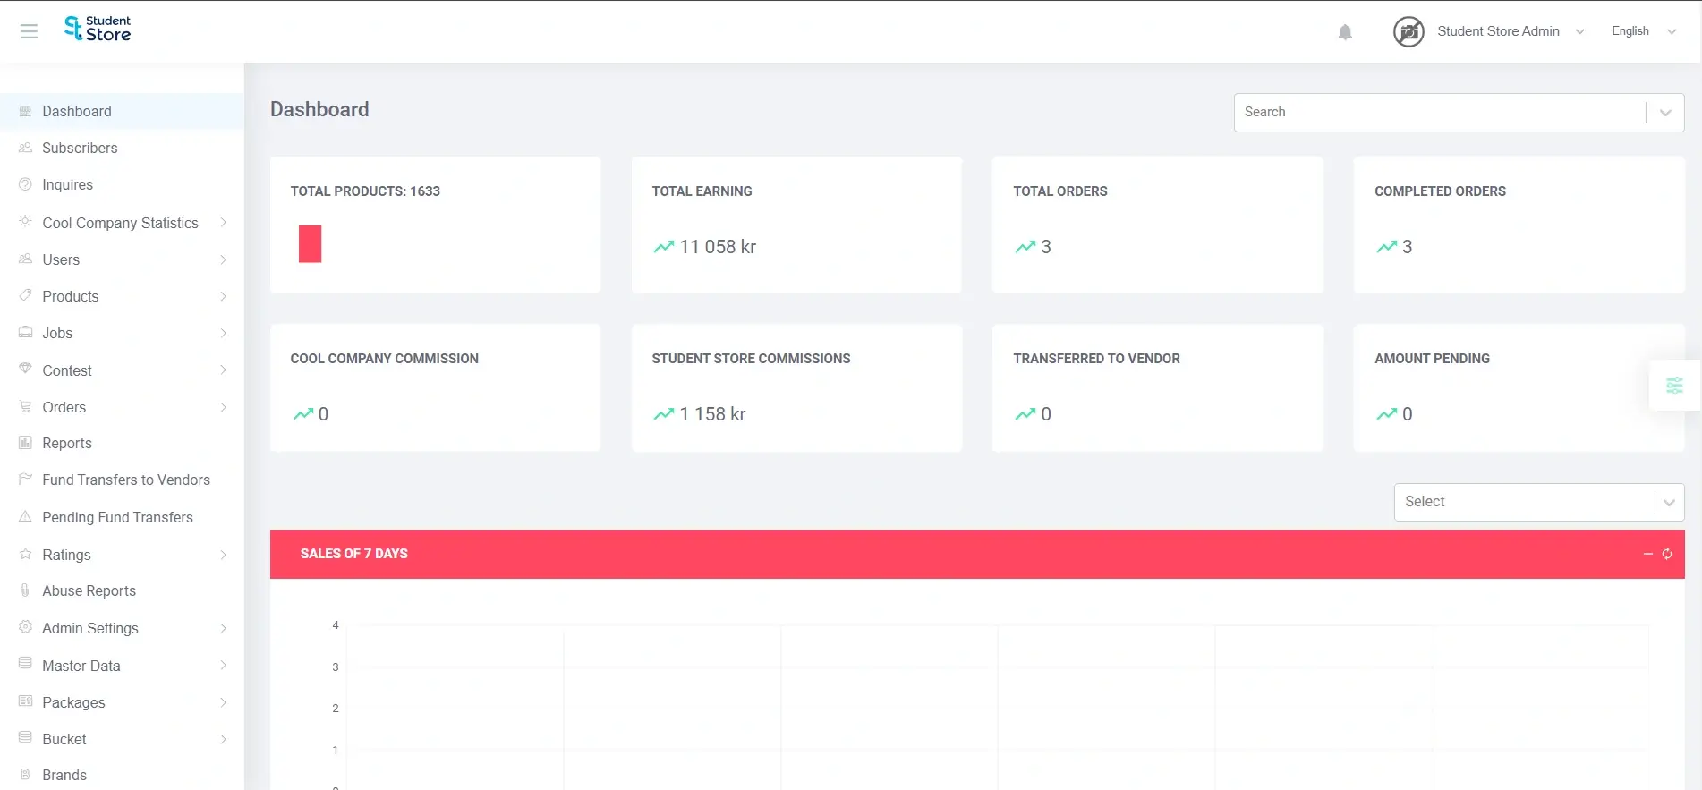Screen dimensions: 1702x790
Task: Open the Abuse Reports page
Action: pyautogui.click(x=89, y=590)
